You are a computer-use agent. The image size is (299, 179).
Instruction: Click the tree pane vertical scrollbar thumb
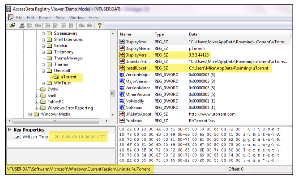coord(113,94)
